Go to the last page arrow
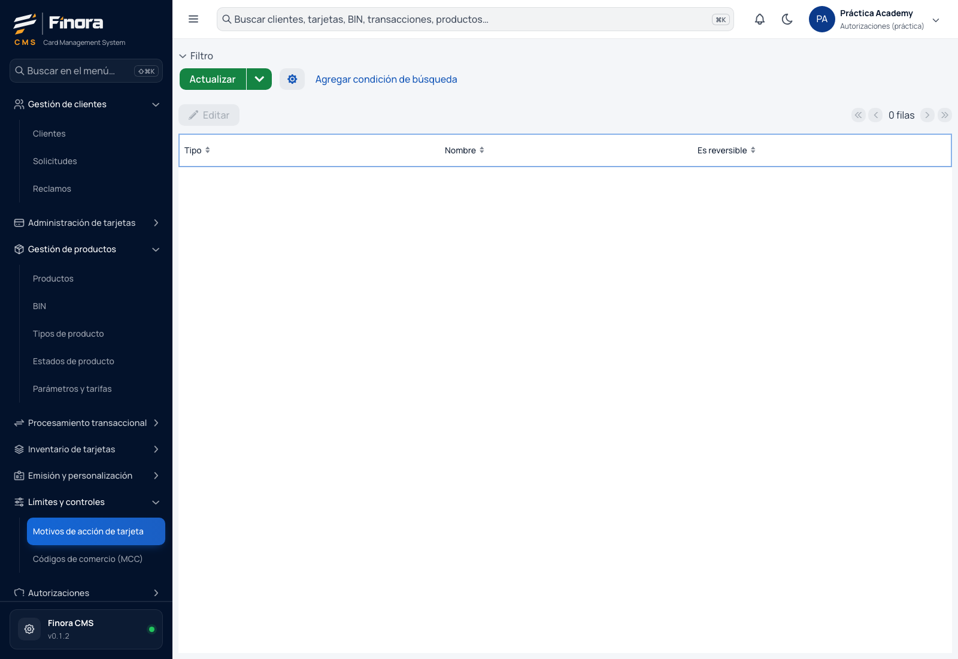 pos(945,115)
